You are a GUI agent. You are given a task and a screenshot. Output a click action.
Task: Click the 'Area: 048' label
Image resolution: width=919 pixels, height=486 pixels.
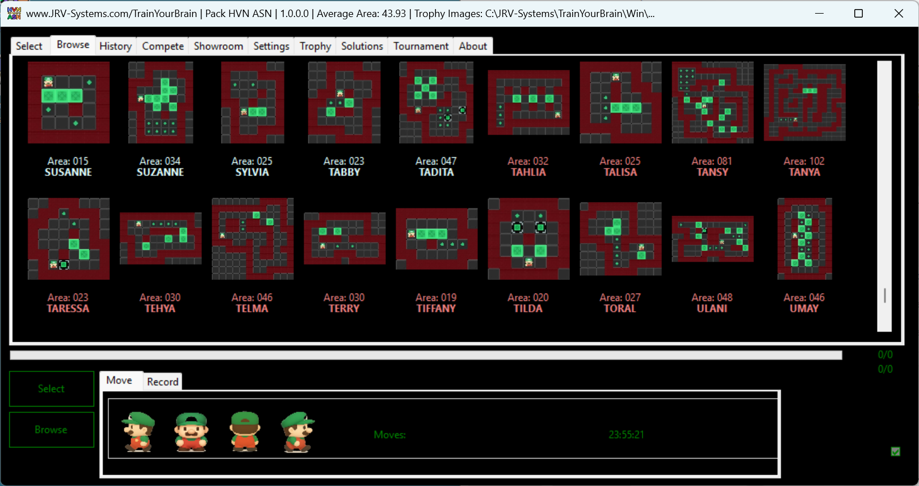[x=712, y=298]
